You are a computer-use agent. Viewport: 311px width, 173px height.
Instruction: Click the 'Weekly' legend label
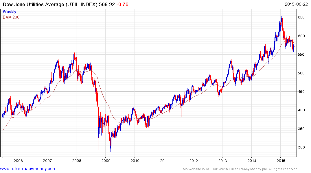(x=10, y=12)
